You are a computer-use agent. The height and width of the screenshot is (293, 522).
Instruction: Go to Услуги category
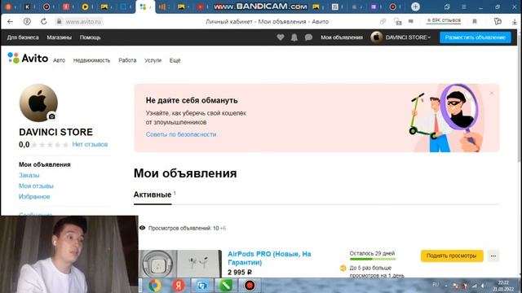pyautogui.click(x=153, y=60)
